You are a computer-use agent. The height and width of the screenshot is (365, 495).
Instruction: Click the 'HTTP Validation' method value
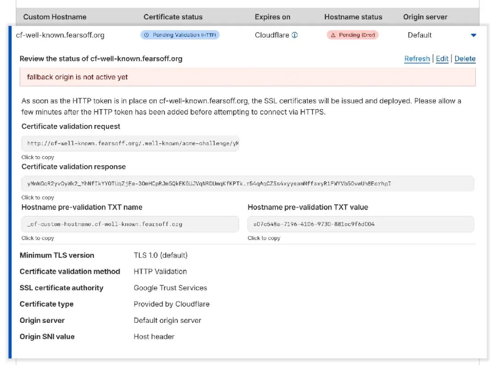pyautogui.click(x=160, y=271)
